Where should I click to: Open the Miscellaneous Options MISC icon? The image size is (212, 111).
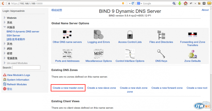click(99, 54)
